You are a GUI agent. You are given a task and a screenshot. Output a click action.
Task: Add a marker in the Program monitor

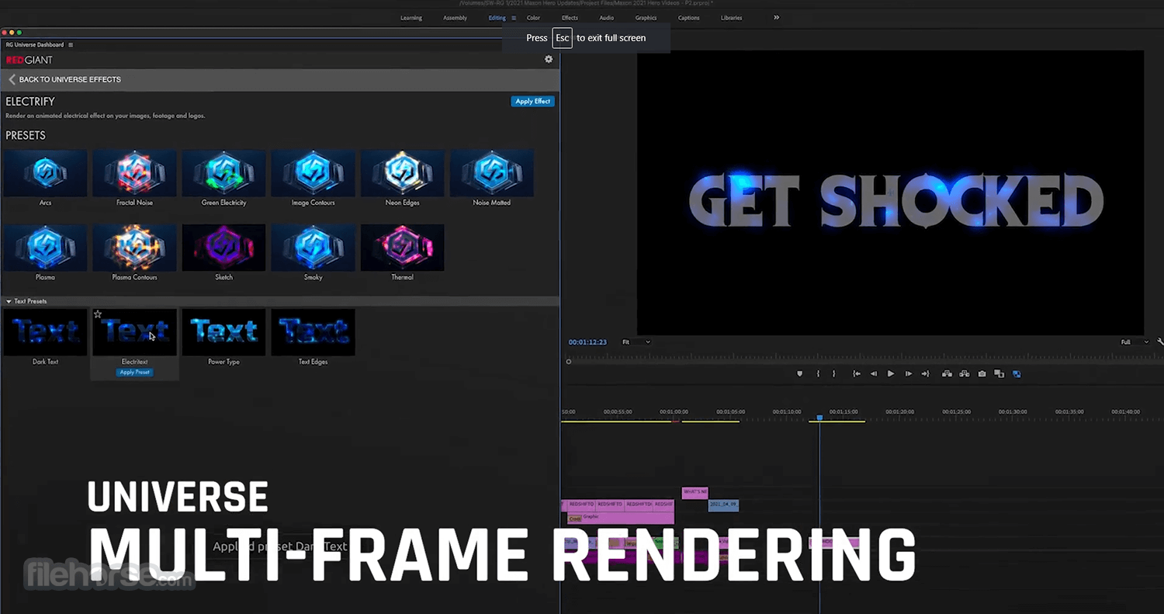coord(800,373)
